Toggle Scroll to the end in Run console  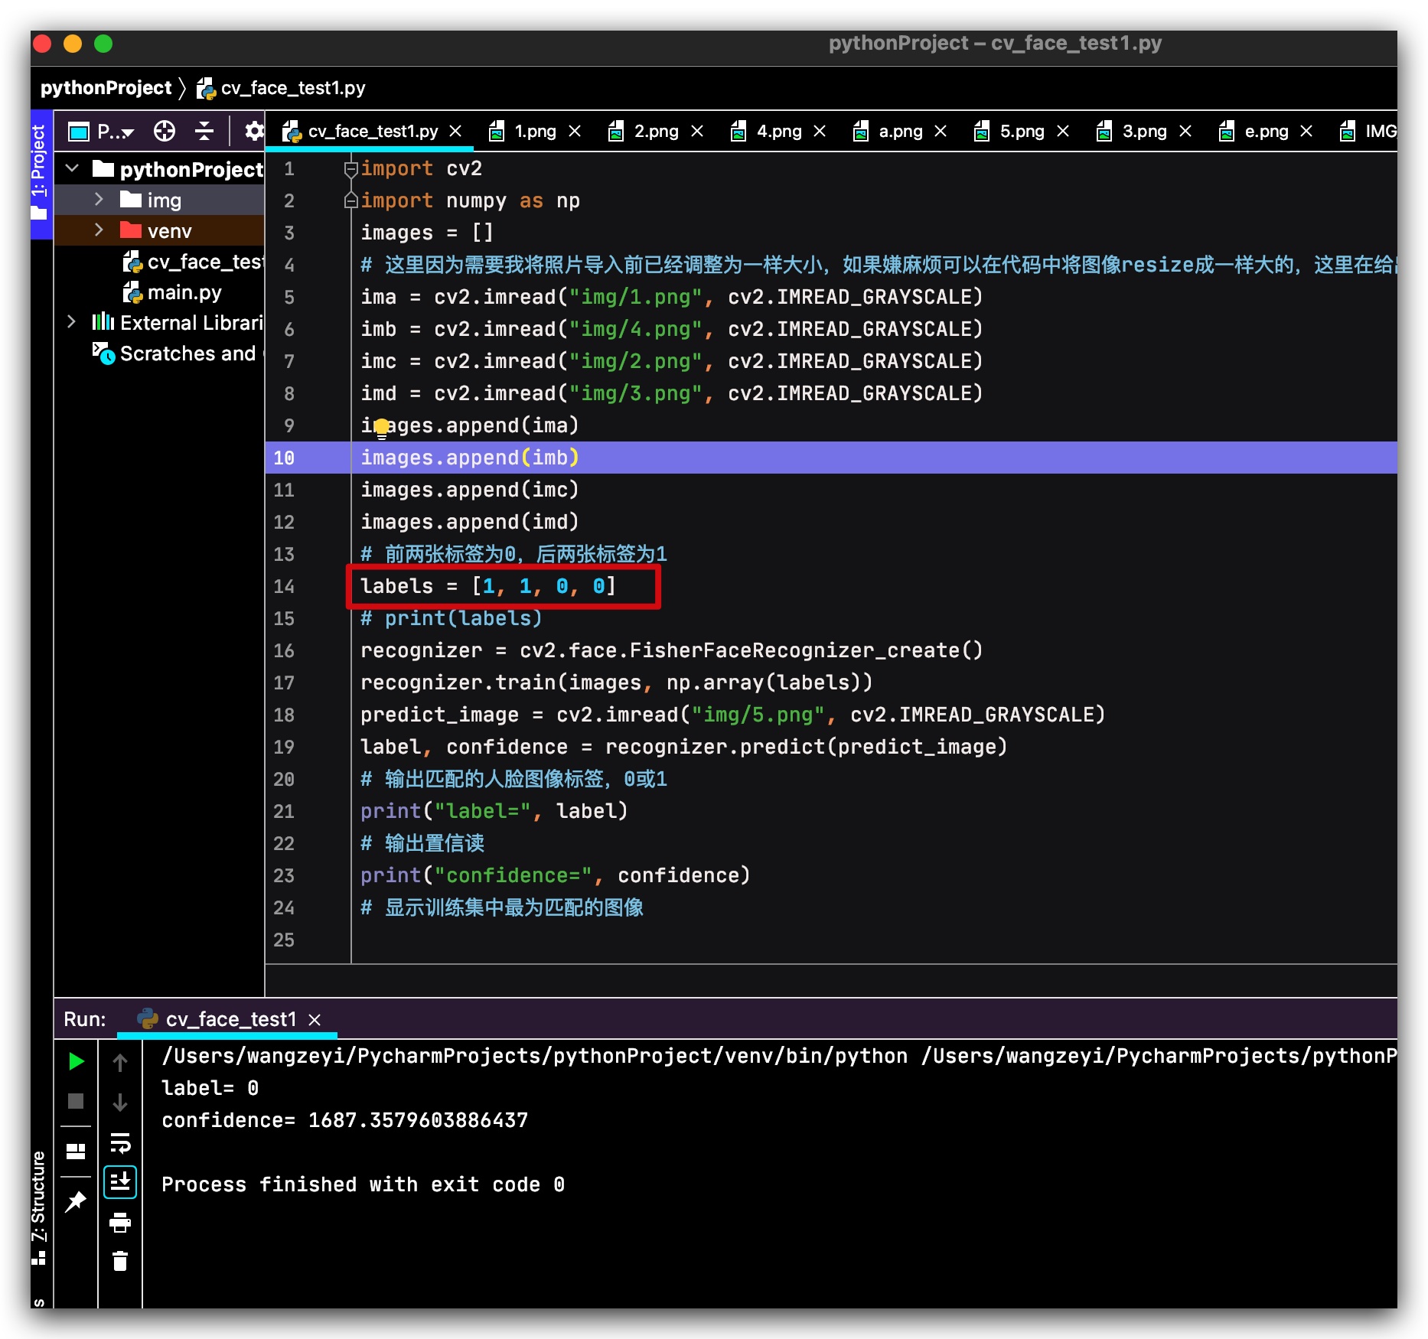pyautogui.click(x=120, y=1183)
